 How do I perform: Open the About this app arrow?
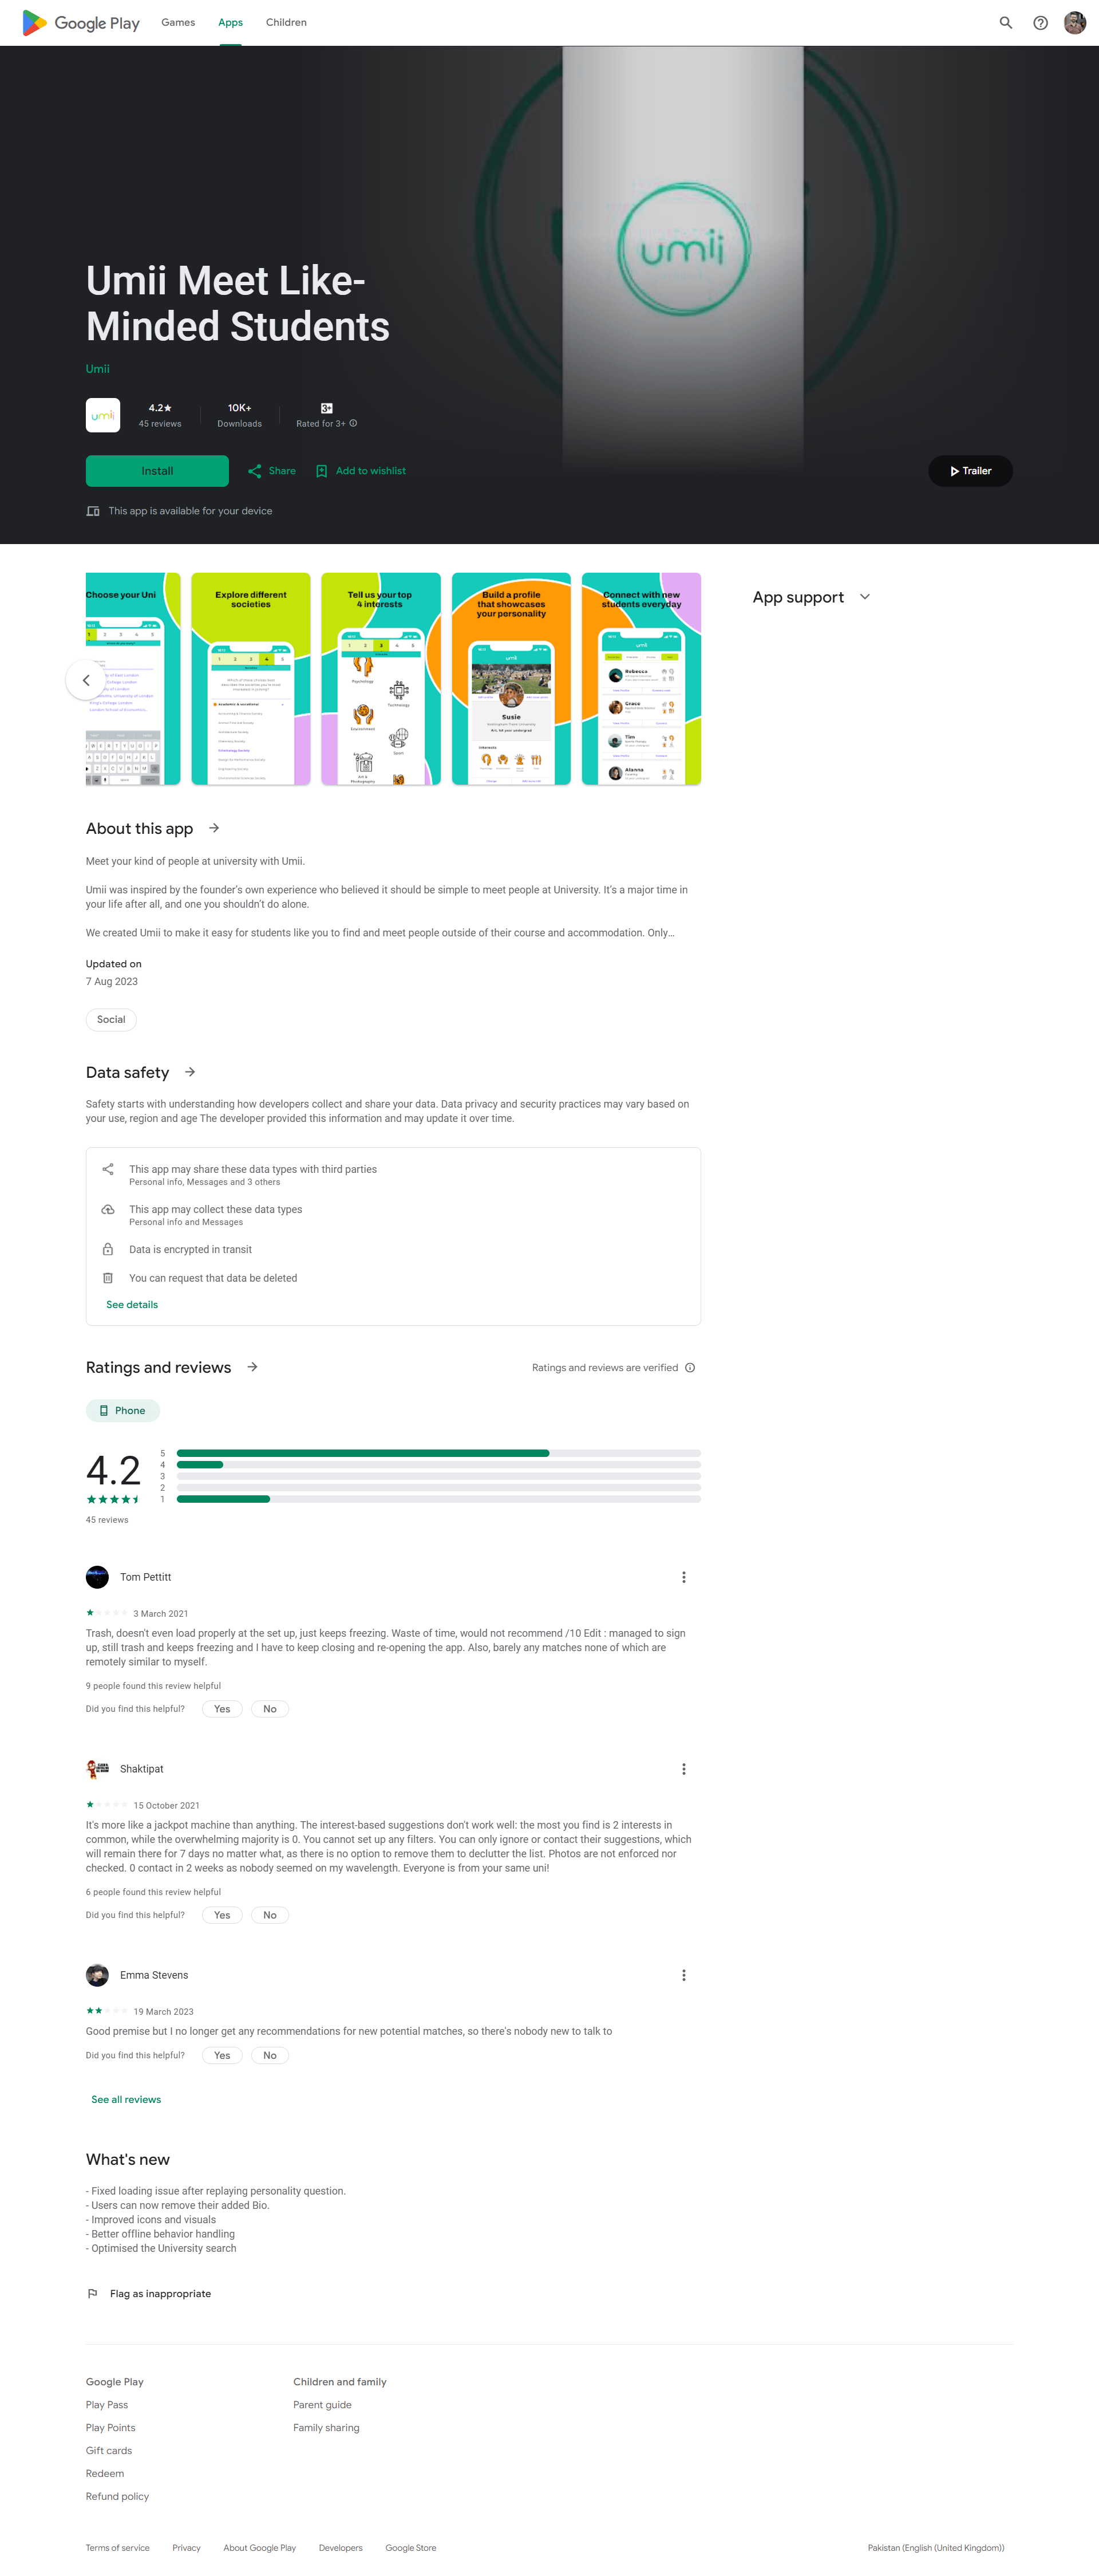pos(213,827)
